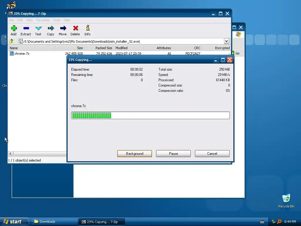
Task: Click the installer icon in the address bar
Action: [x=21, y=41]
